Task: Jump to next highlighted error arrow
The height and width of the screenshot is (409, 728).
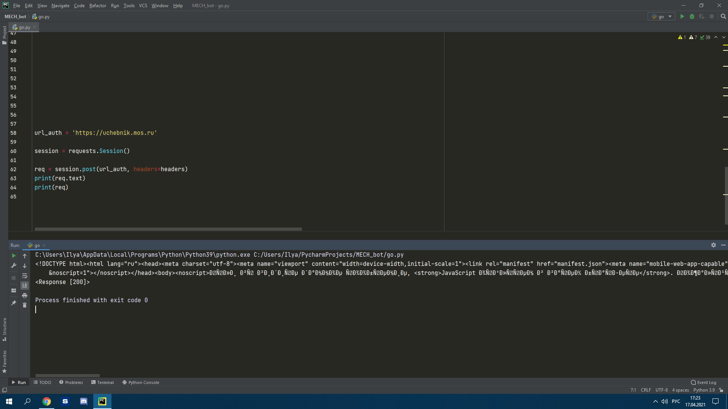Action: coord(724,37)
